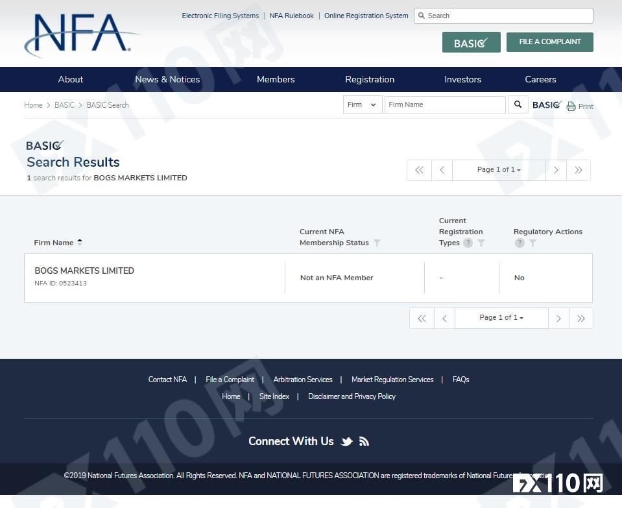Click the magnifier search button beside Firm Name
622x508 pixels.
(518, 104)
